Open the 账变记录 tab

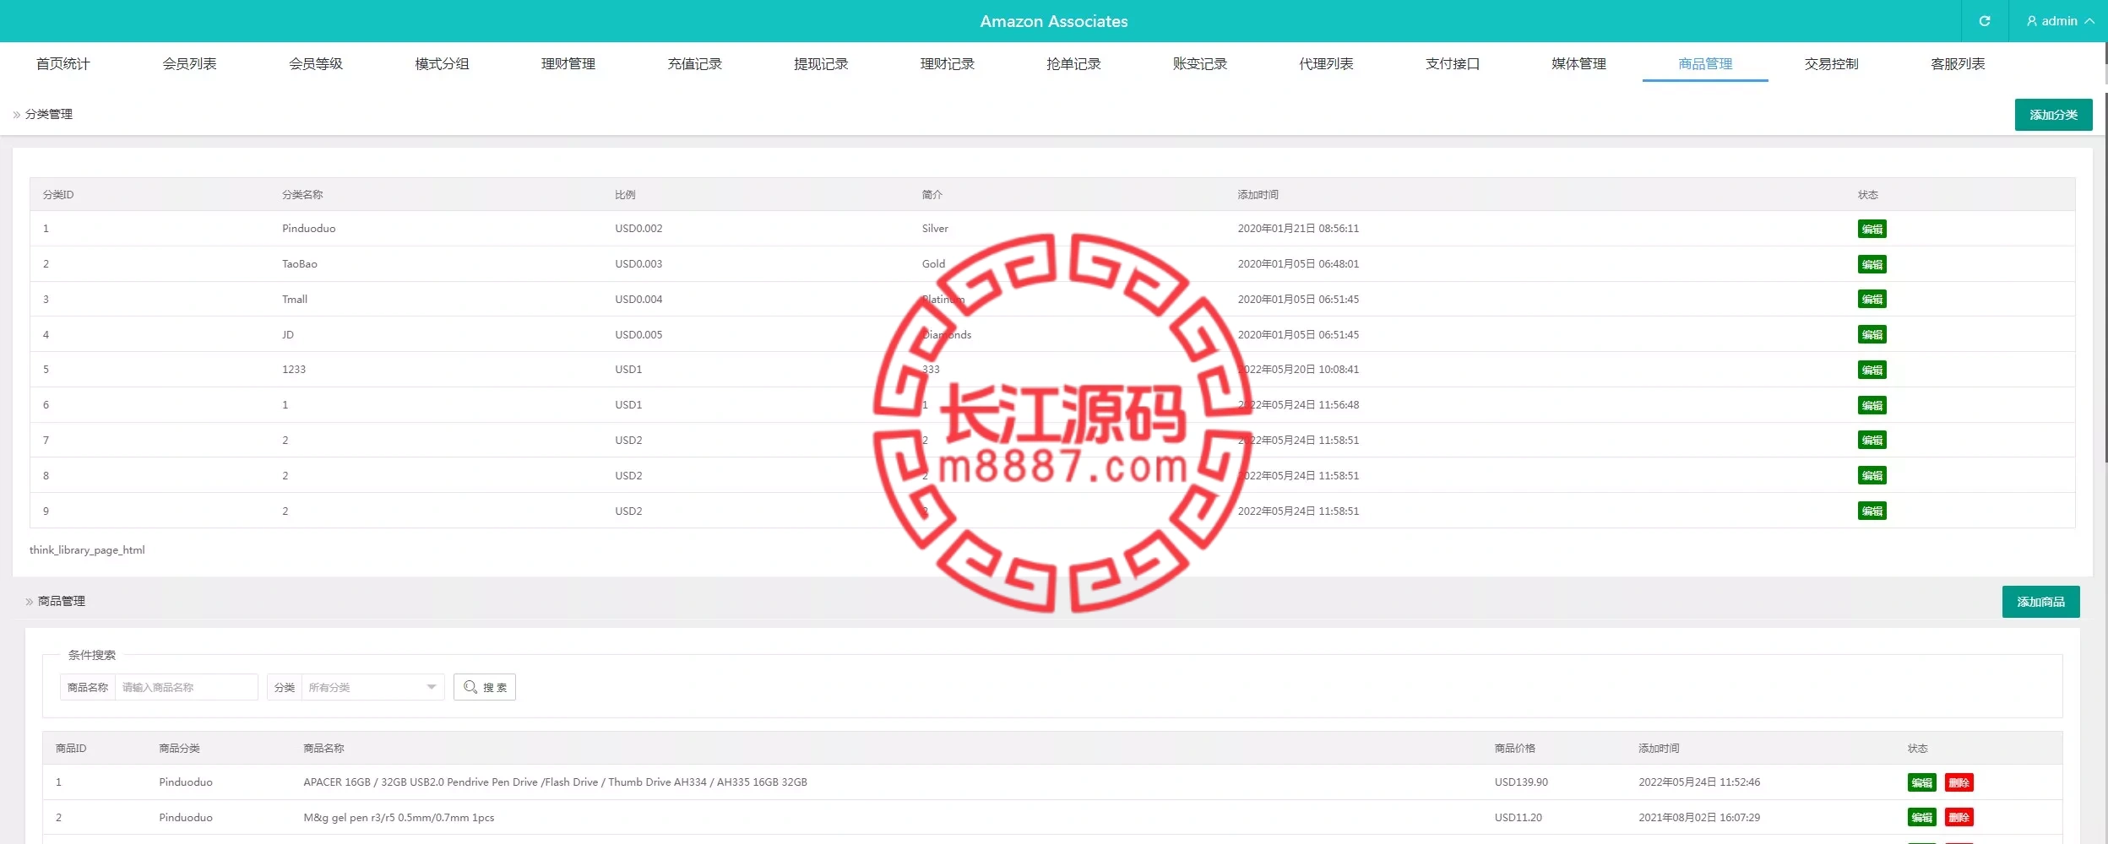pyautogui.click(x=1200, y=64)
